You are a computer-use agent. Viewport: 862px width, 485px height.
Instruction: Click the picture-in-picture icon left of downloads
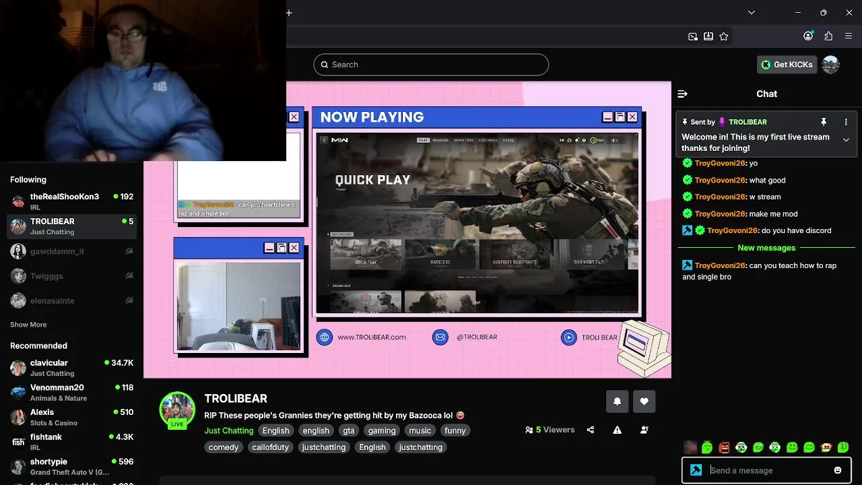point(693,36)
